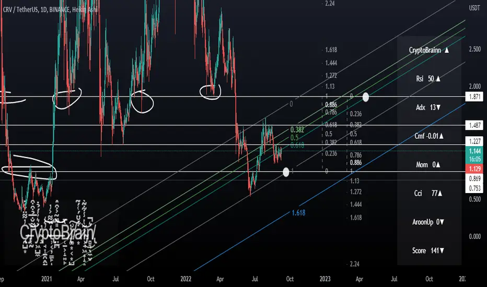
Task: Select the red 1.129 price label
Action: click(474, 169)
